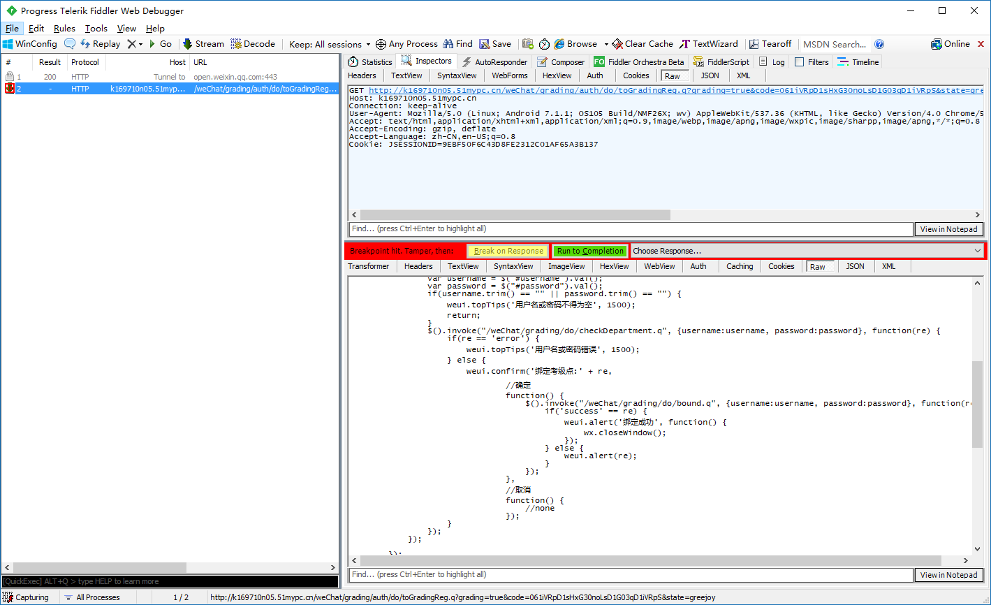Click the Break on Response button
The height and width of the screenshot is (605, 991).
pyautogui.click(x=508, y=251)
